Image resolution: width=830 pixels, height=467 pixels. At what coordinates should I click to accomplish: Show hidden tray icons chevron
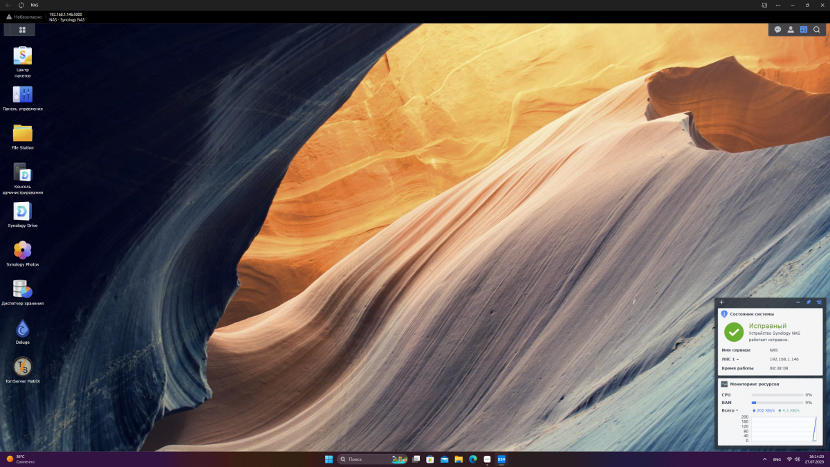click(764, 459)
